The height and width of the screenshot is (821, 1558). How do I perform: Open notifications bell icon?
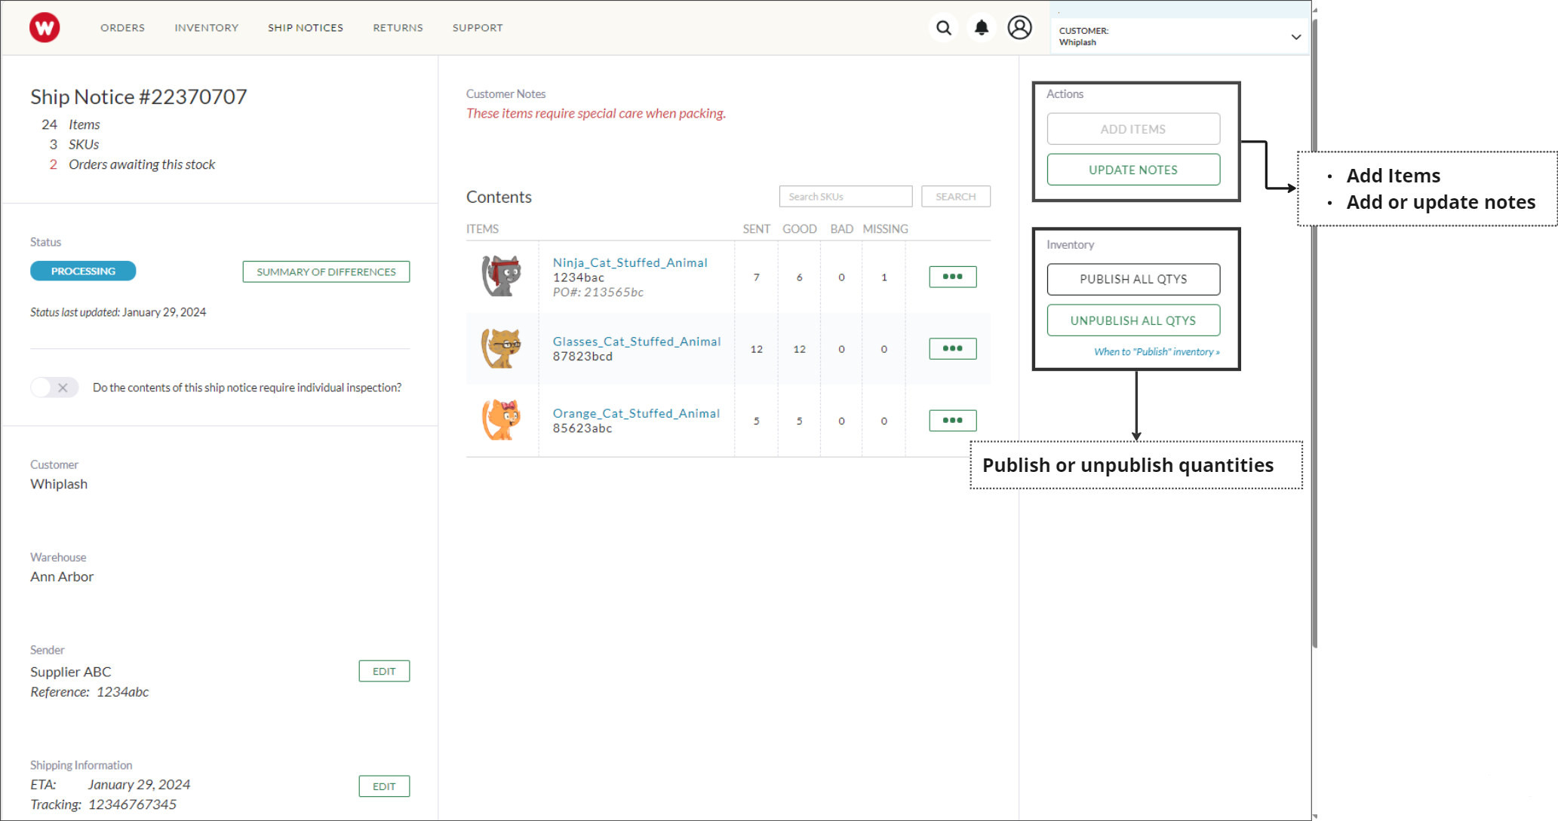tap(981, 28)
